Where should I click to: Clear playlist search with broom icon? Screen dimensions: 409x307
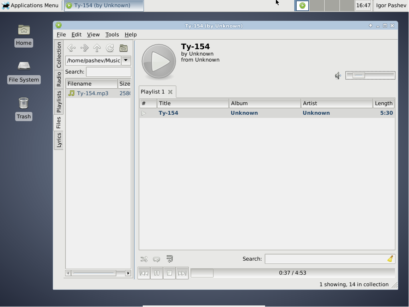pos(390,259)
